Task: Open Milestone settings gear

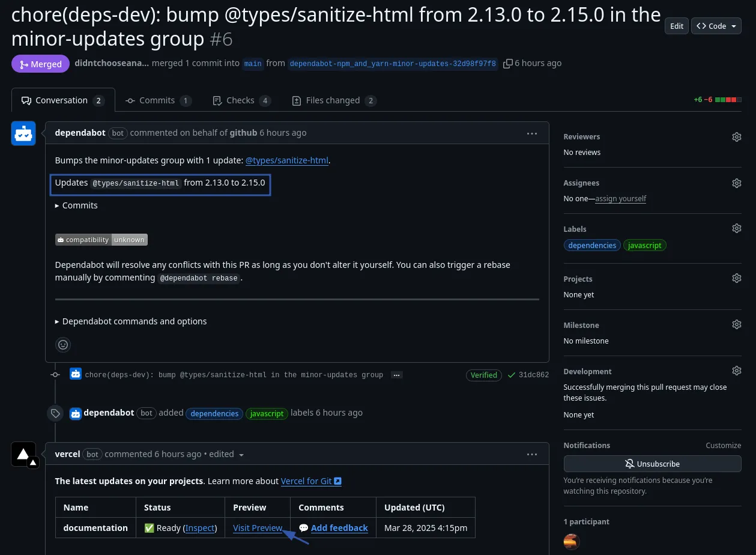Action: pyautogui.click(x=736, y=325)
